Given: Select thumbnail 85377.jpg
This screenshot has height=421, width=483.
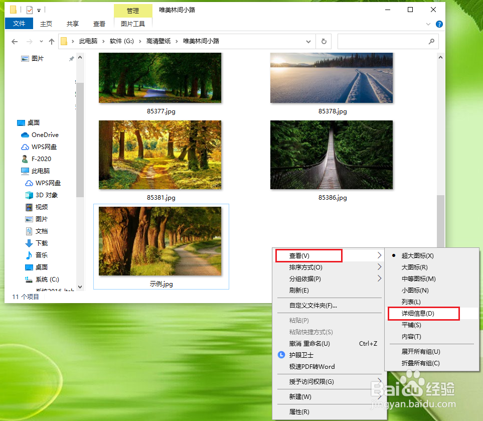Looking at the screenshot, I should (160, 78).
